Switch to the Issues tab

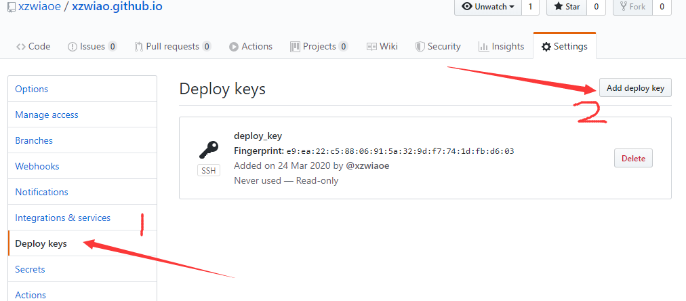[x=92, y=46]
